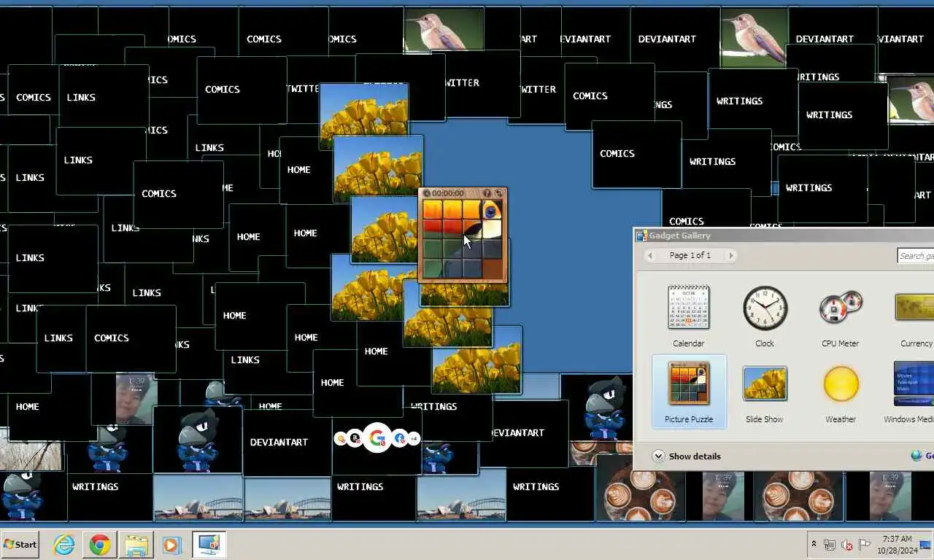Click the Gadget Gallery title bar icon
934x560 pixels.
point(641,236)
